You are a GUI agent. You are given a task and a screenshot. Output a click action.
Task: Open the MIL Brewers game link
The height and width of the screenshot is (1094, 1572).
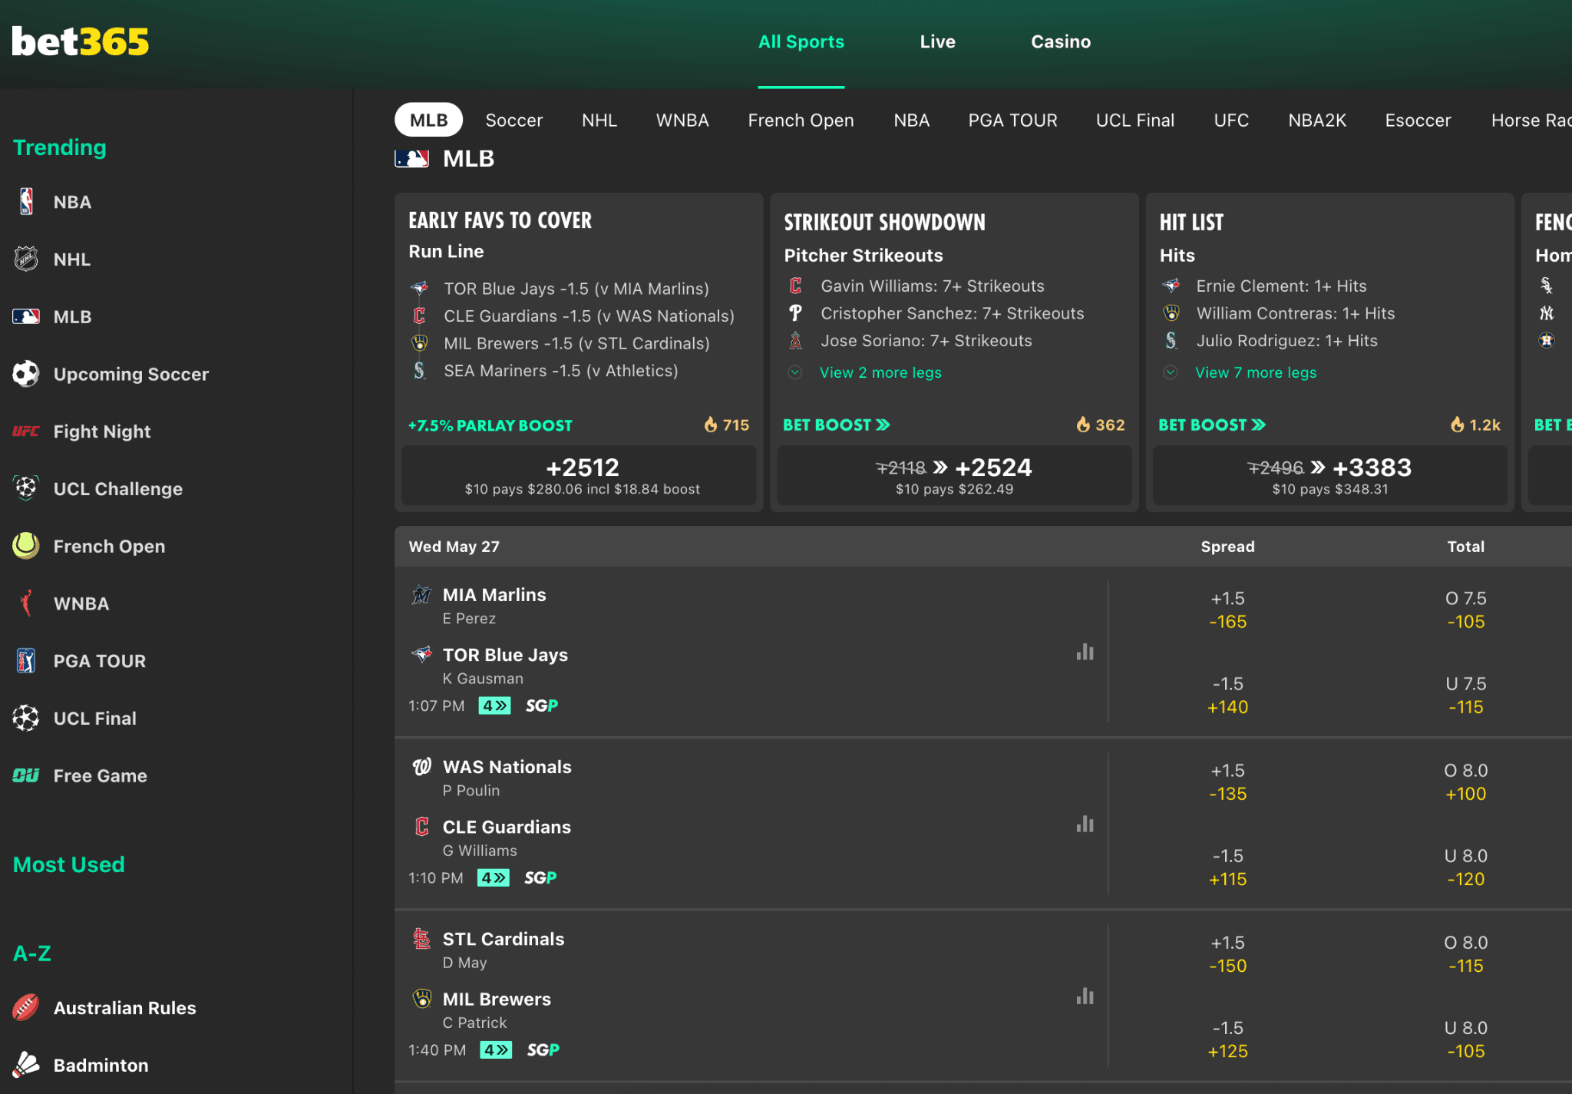point(497,999)
